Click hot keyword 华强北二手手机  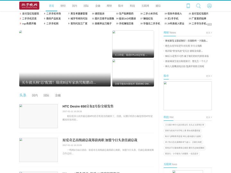(x=151, y=23)
